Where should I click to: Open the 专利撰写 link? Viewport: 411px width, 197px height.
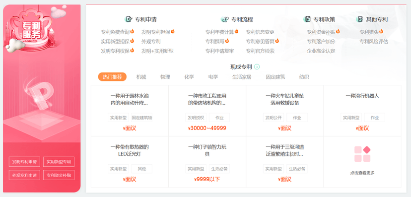pos(215,41)
